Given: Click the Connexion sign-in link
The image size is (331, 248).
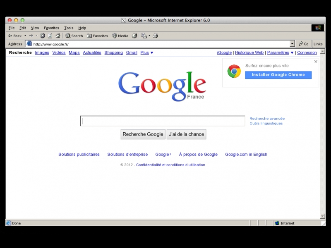Looking at the screenshot, I should coord(307,52).
